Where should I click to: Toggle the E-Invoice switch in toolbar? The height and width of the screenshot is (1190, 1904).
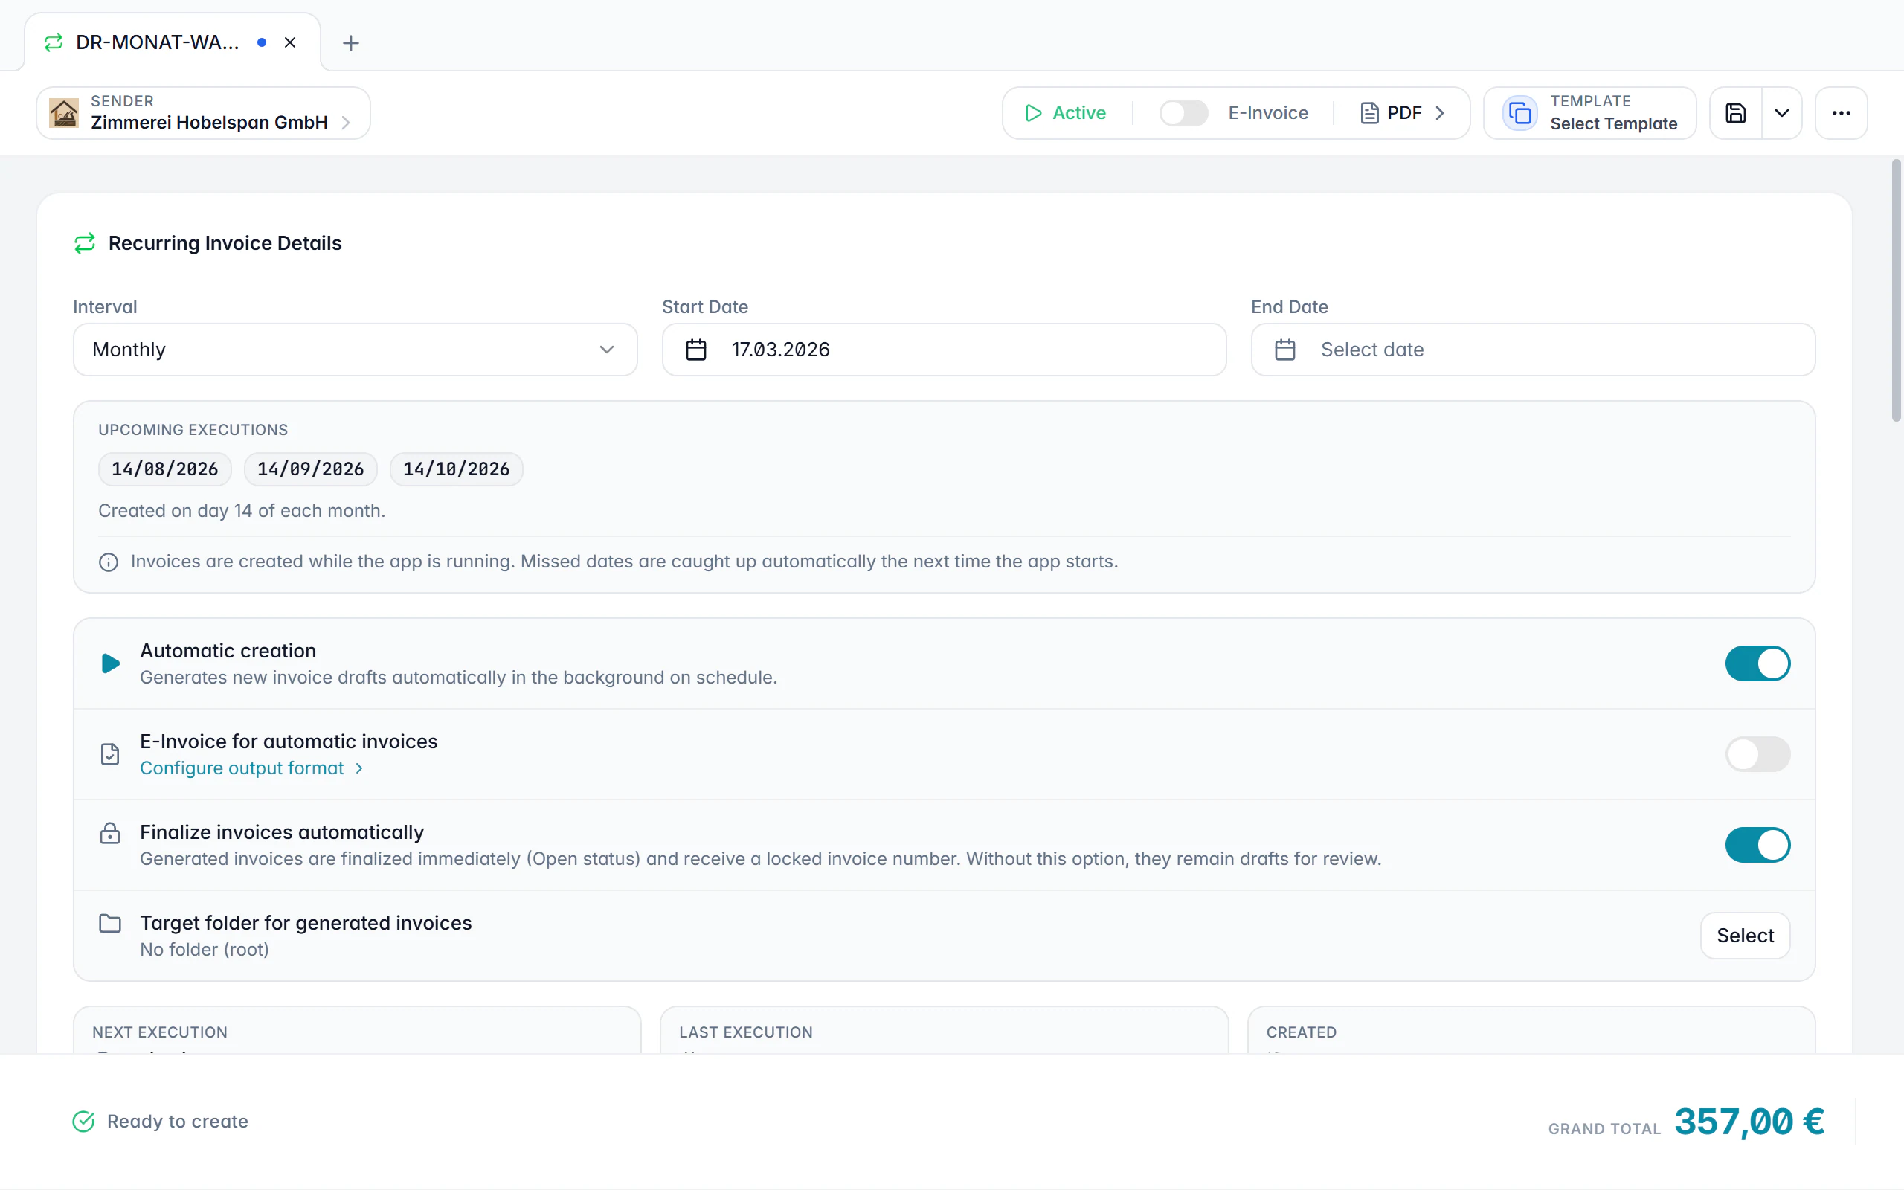1183,113
